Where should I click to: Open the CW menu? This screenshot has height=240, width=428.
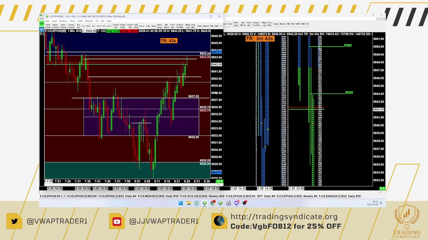click(x=103, y=21)
